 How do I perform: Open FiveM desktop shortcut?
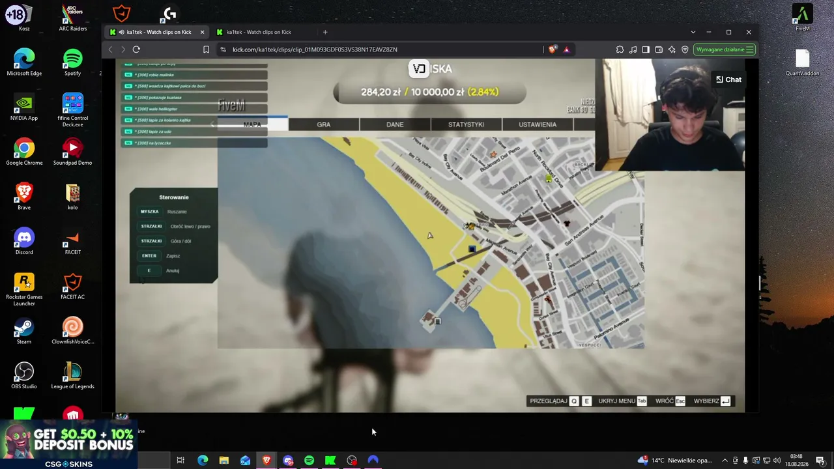point(803,18)
